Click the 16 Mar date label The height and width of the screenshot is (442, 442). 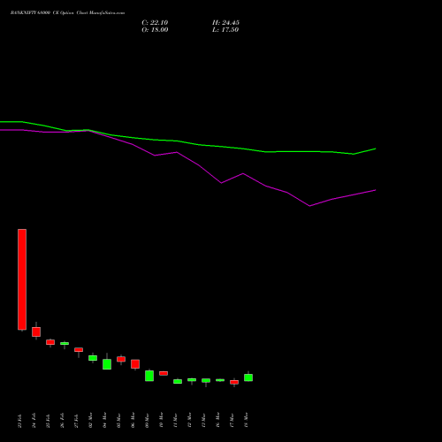pos(217,420)
